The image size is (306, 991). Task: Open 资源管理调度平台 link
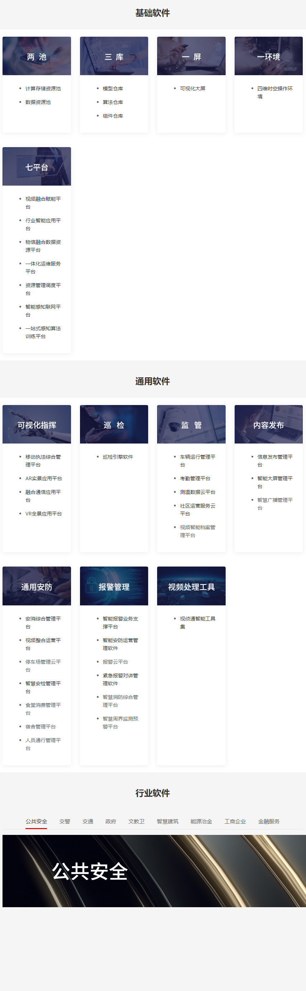(x=43, y=289)
